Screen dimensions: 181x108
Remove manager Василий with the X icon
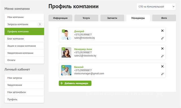click(162, 66)
